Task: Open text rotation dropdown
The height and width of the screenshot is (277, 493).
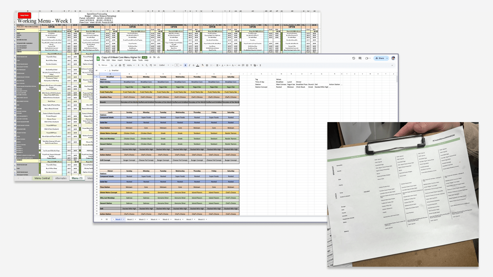Action: (233, 65)
